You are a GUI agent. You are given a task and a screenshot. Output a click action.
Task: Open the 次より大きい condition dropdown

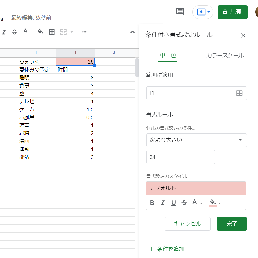click(196, 140)
